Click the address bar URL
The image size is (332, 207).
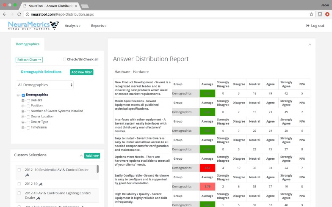(62, 14)
